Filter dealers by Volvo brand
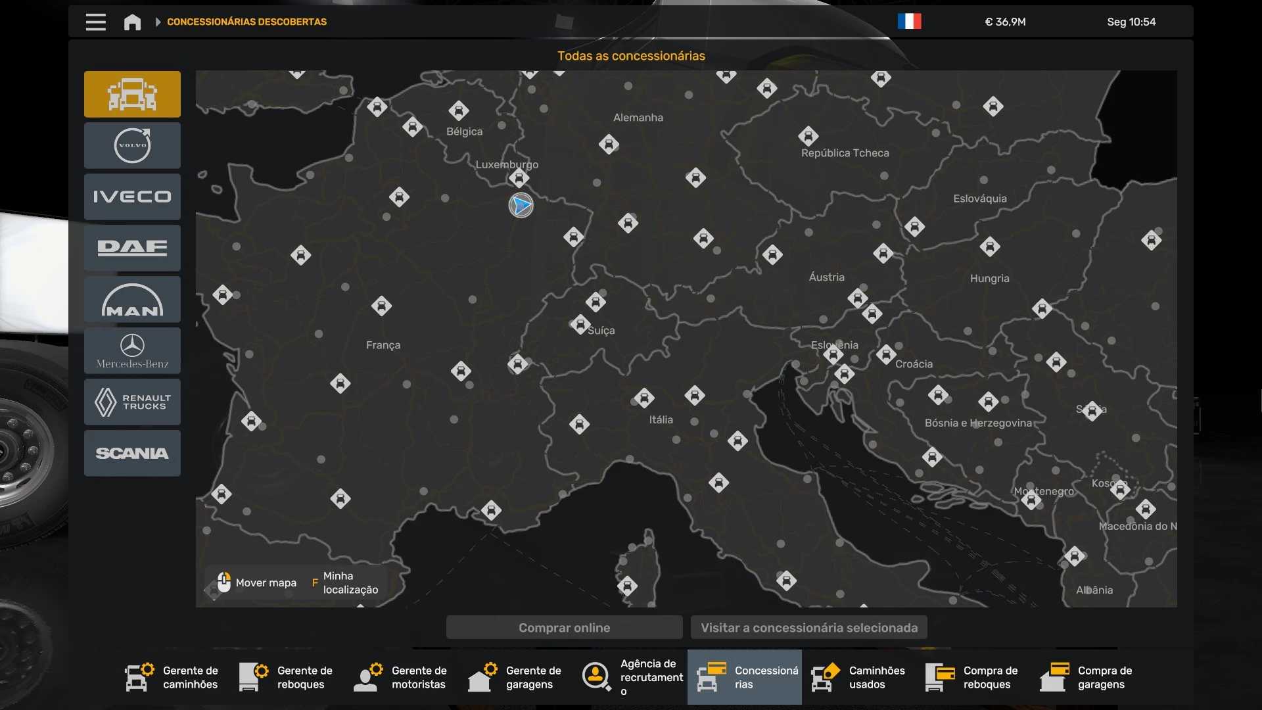 pyautogui.click(x=132, y=145)
